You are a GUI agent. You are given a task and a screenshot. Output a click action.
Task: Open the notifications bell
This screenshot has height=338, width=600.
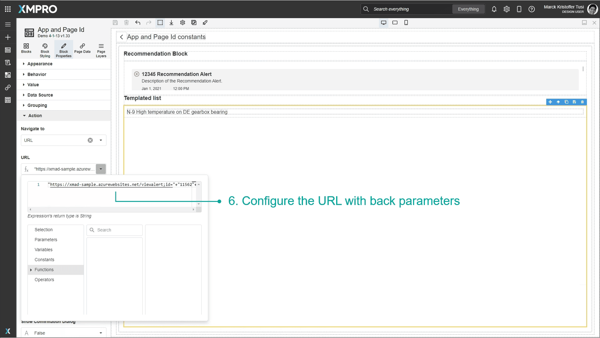(x=494, y=9)
